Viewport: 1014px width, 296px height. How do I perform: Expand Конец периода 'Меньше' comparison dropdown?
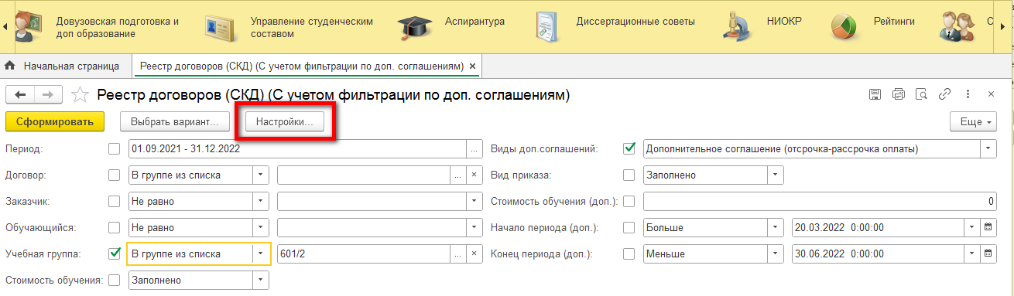click(x=776, y=253)
